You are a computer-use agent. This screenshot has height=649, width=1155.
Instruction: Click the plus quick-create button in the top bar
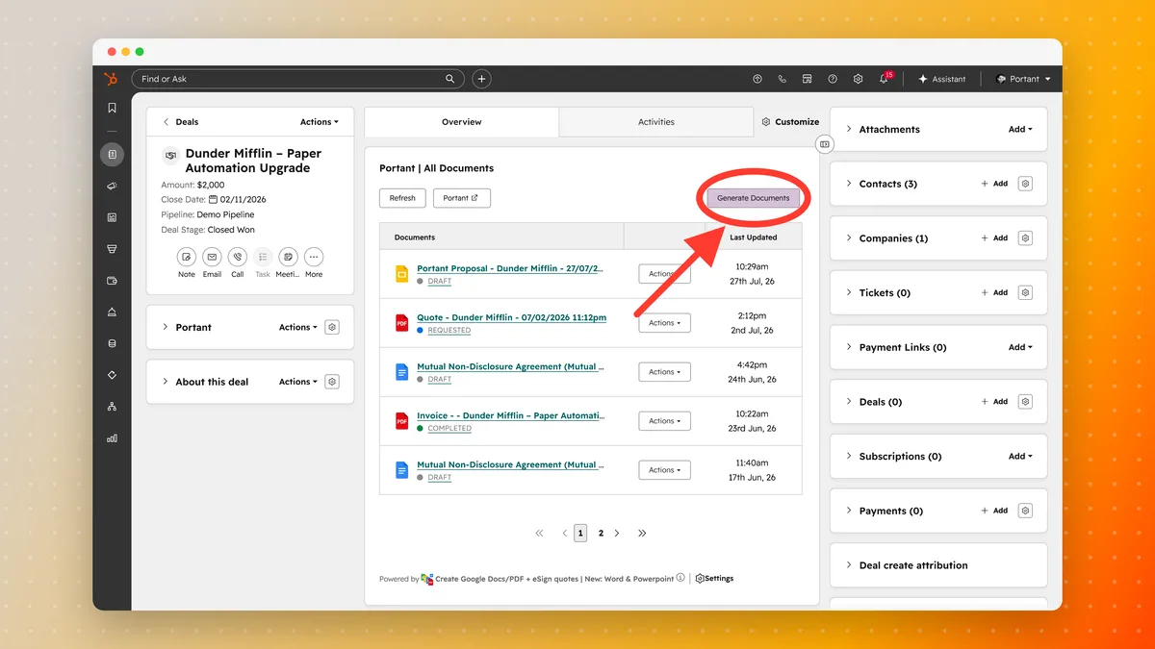(482, 79)
